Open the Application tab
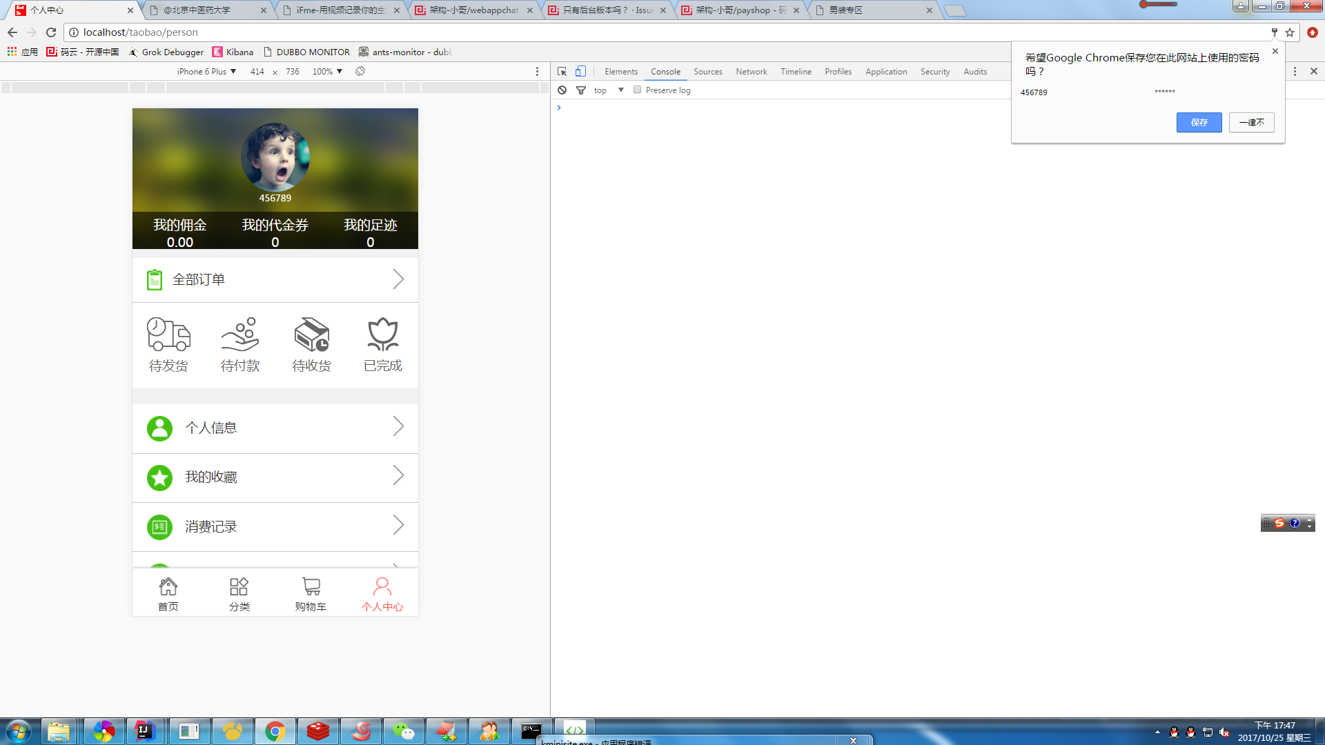Screen dimensions: 1325x745 (x=886, y=72)
